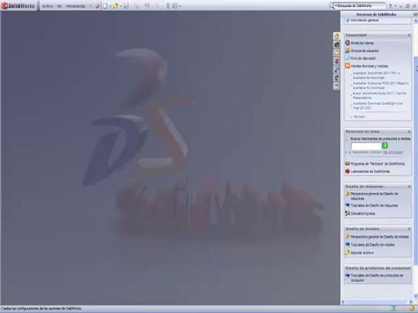Open the Archivo menu
Viewport: 418px width, 313px height.
(47, 6)
